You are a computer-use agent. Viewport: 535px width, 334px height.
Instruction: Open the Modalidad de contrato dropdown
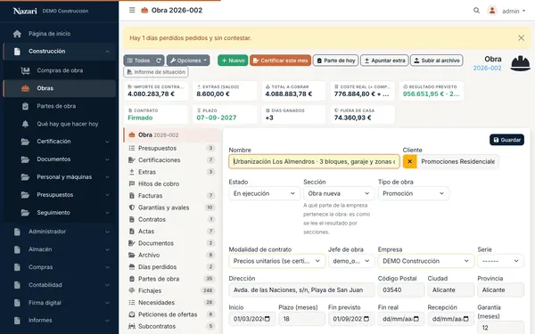pos(276,261)
